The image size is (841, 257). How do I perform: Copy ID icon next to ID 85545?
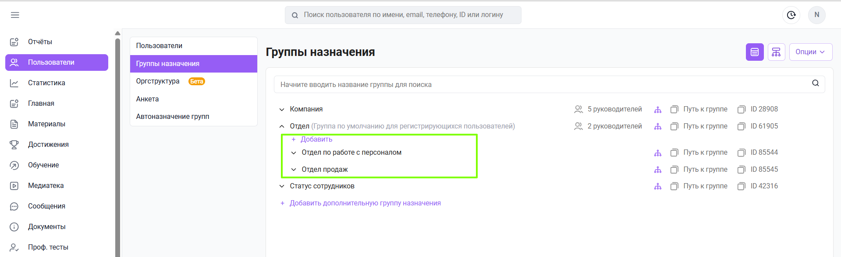[742, 170]
